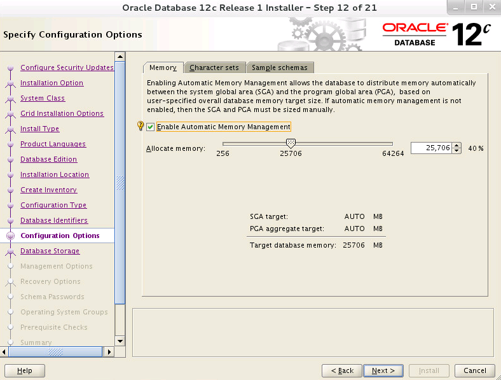Click inside the 25,706 memory value field
501x380 pixels.
point(431,148)
